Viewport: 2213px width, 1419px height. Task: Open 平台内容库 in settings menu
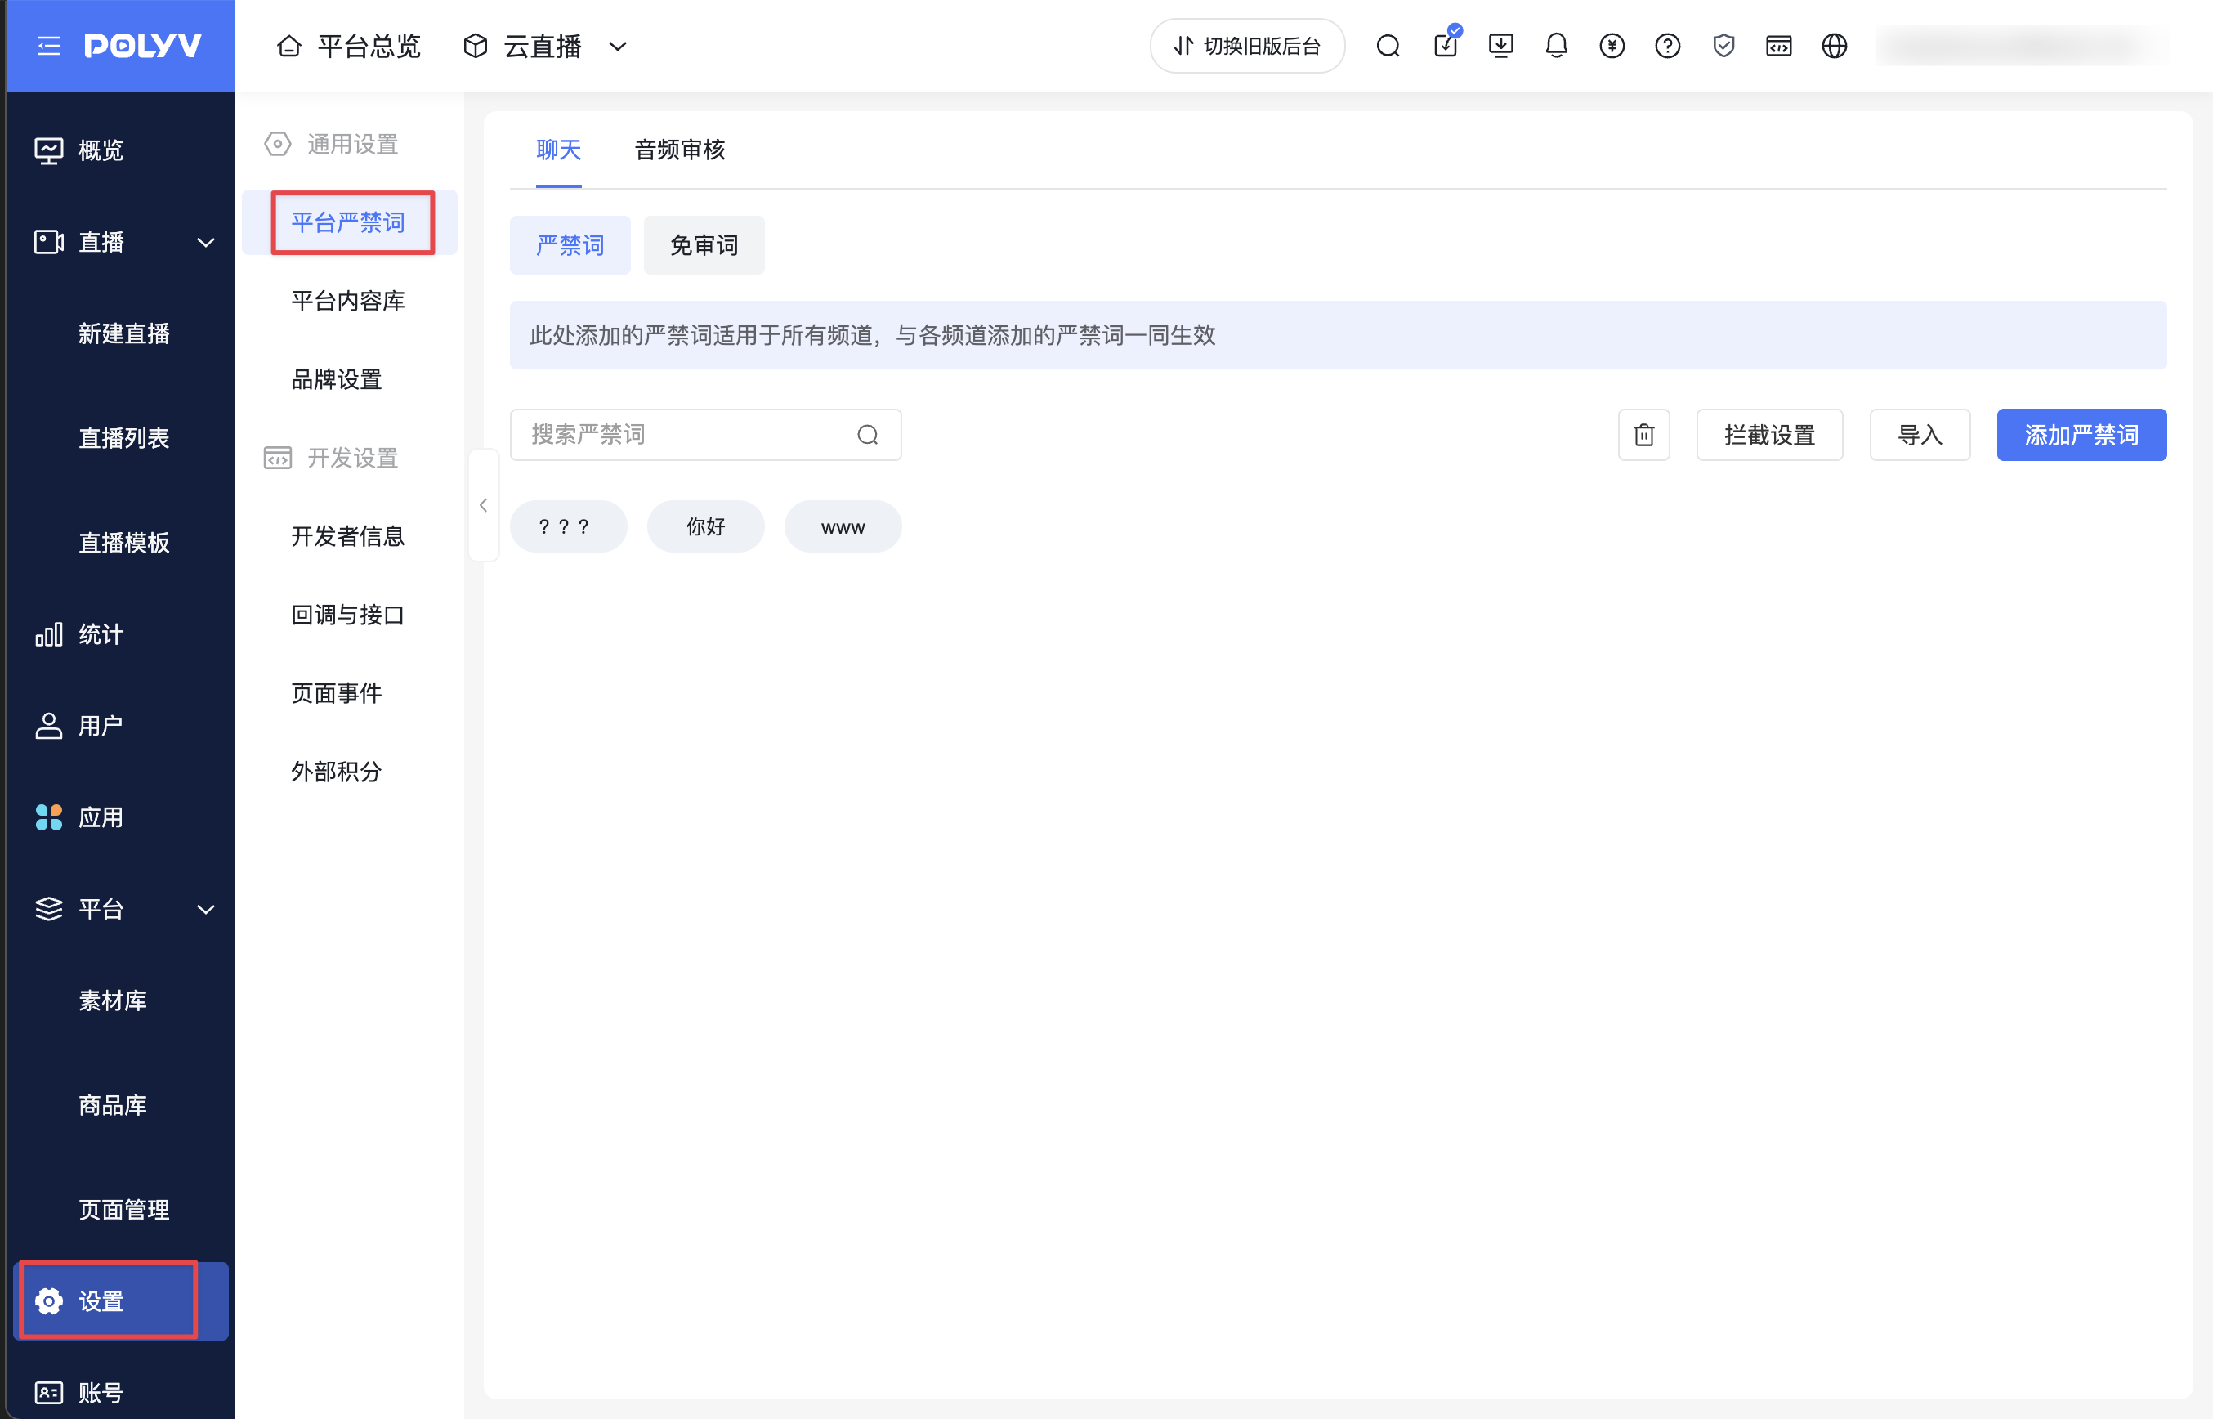tap(348, 300)
